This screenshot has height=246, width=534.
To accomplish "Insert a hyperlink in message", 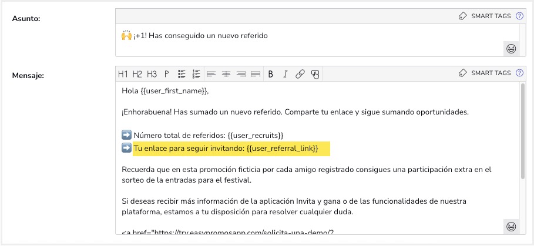I will coord(300,74).
